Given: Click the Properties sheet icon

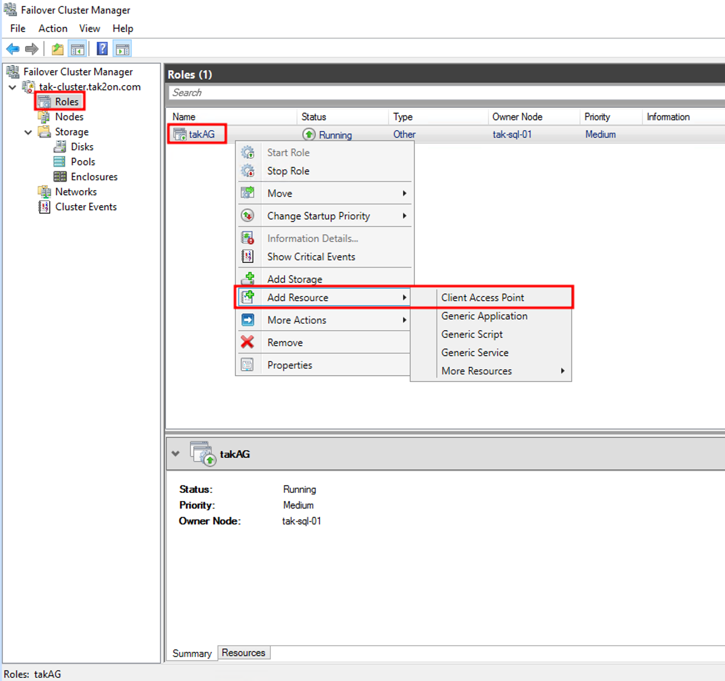Looking at the screenshot, I should click(x=247, y=365).
